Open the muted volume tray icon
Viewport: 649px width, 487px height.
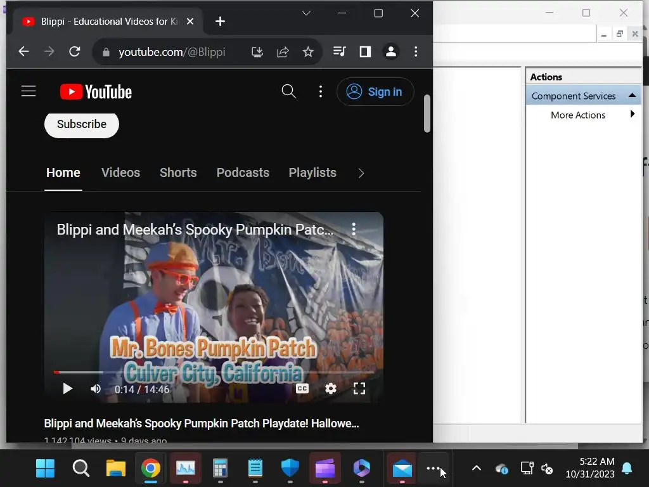(547, 469)
